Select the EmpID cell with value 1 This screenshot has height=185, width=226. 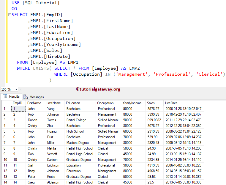18,109
